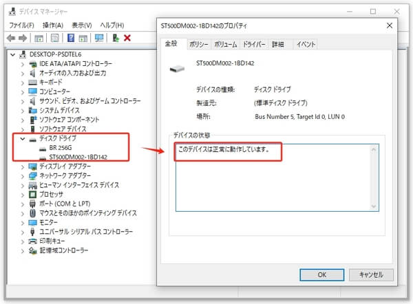Click the scan for hardware changes monitor icon

99,37
